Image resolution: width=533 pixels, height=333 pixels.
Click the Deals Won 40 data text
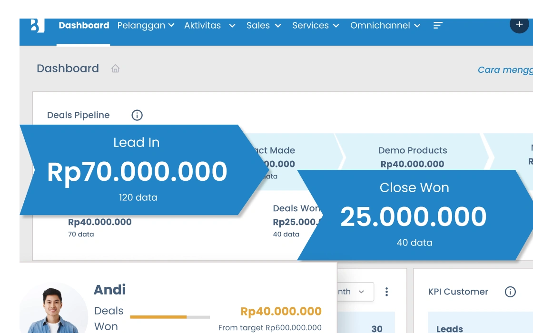tap(286, 234)
